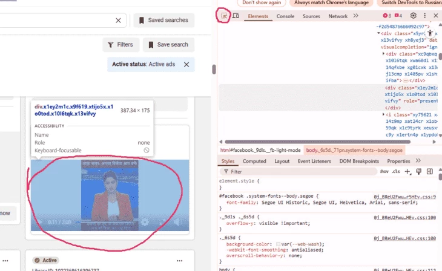Open the Console tab
This screenshot has width=442, height=271.
click(x=285, y=16)
